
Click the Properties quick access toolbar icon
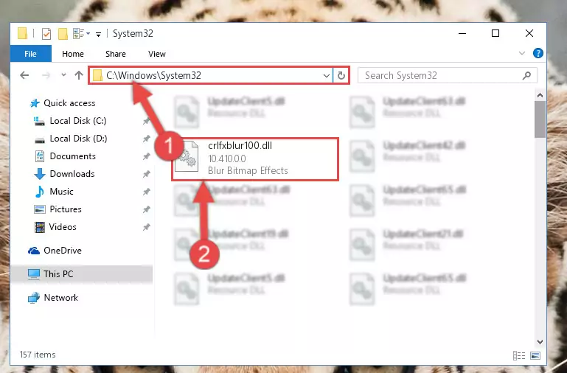[x=46, y=34]
